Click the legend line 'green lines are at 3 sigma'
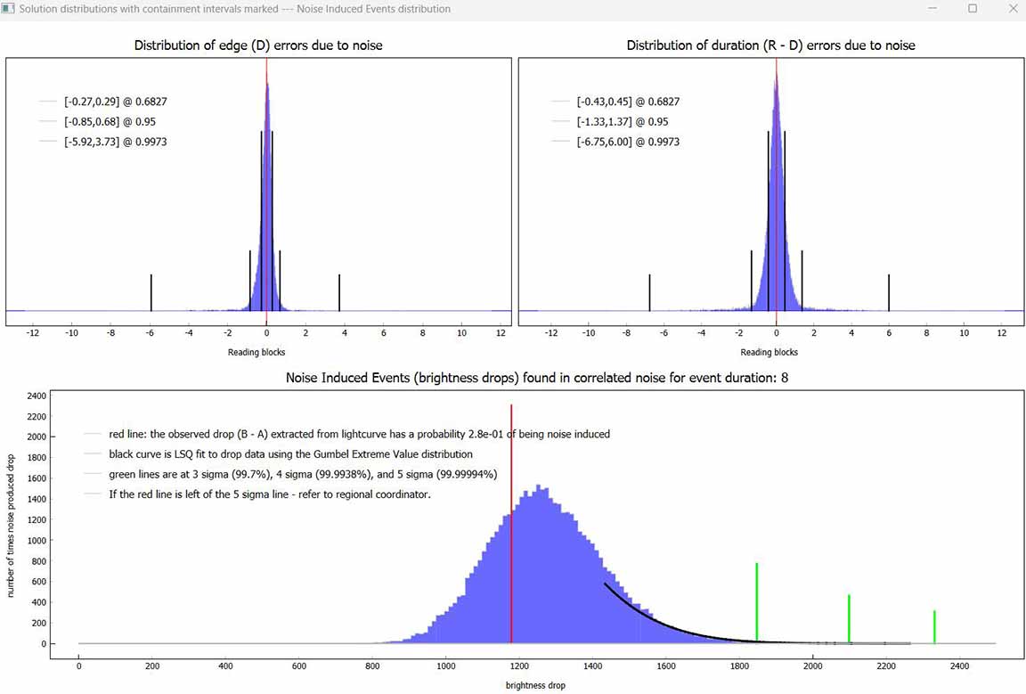 click(x=303, y=474)
